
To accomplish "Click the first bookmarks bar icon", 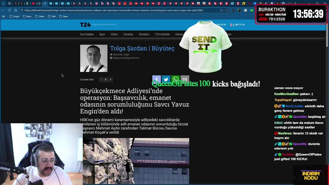I will [3, 16].
